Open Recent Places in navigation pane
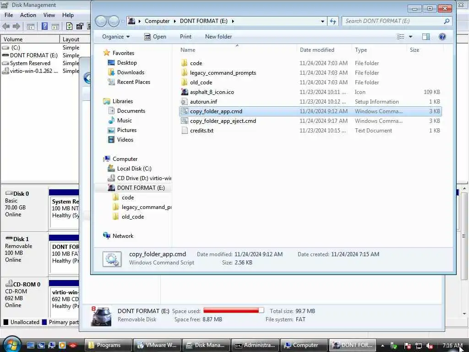 (133, 82)
